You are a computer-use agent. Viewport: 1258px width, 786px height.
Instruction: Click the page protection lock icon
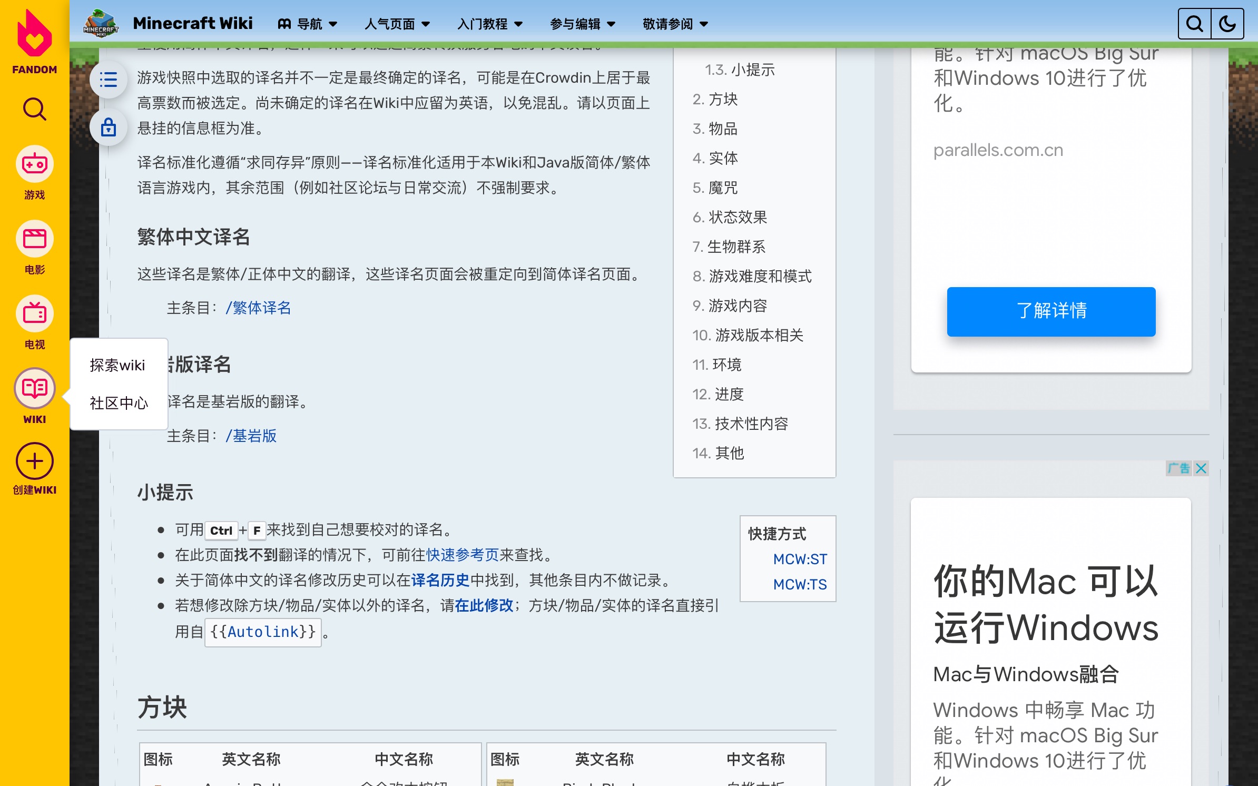click(109, 127)
